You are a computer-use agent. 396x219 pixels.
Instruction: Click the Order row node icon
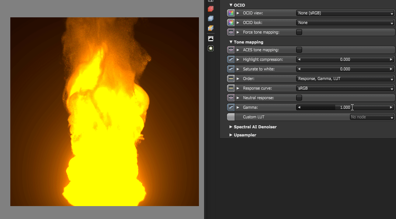(x=231, y=79)
